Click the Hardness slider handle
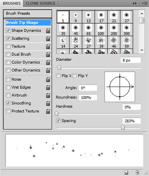The image size is (149, 176). coord(56,114)
